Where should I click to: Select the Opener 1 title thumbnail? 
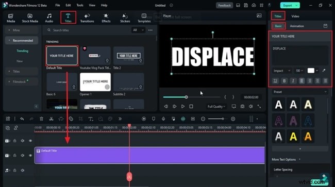(95, 82)
